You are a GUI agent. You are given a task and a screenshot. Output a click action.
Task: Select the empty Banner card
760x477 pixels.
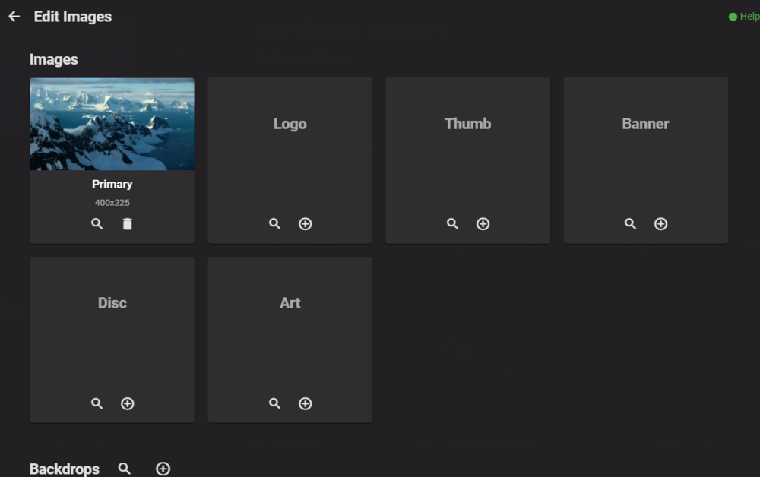coord(645,152)
